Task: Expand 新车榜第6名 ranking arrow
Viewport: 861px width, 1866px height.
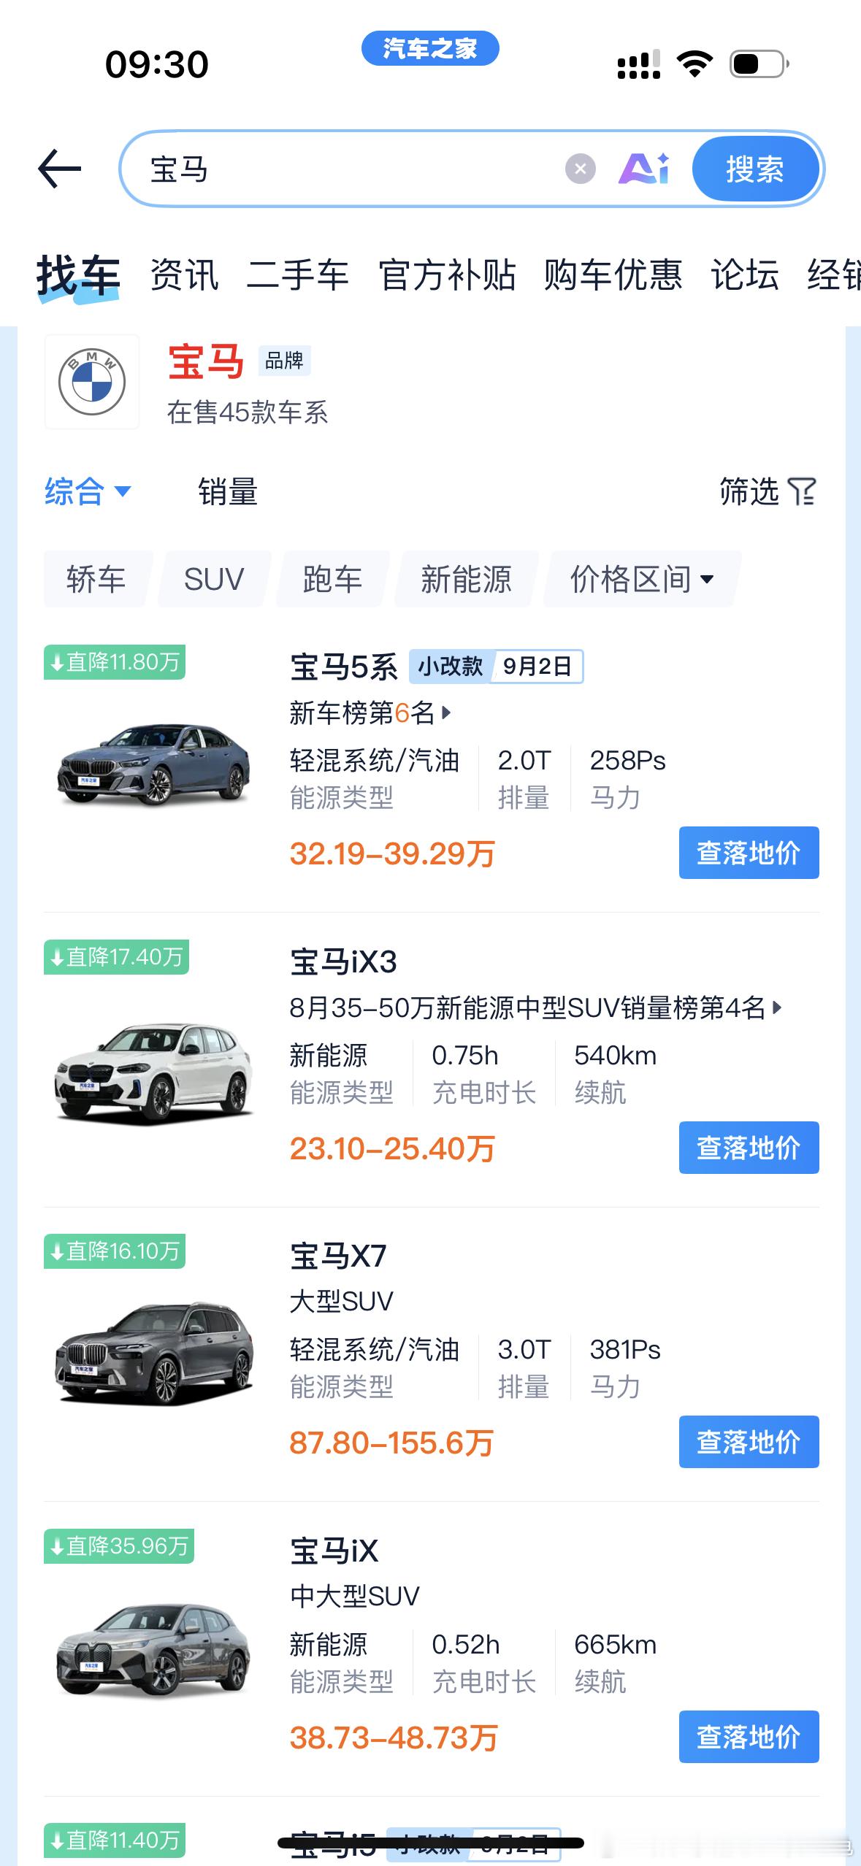Action: [446, 713]
